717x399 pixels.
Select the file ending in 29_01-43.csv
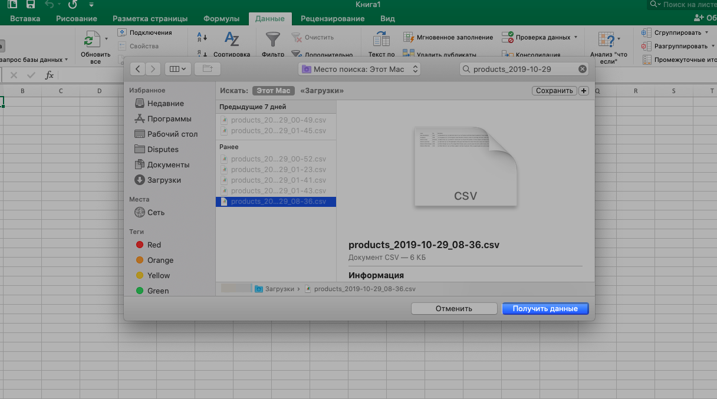276,191
